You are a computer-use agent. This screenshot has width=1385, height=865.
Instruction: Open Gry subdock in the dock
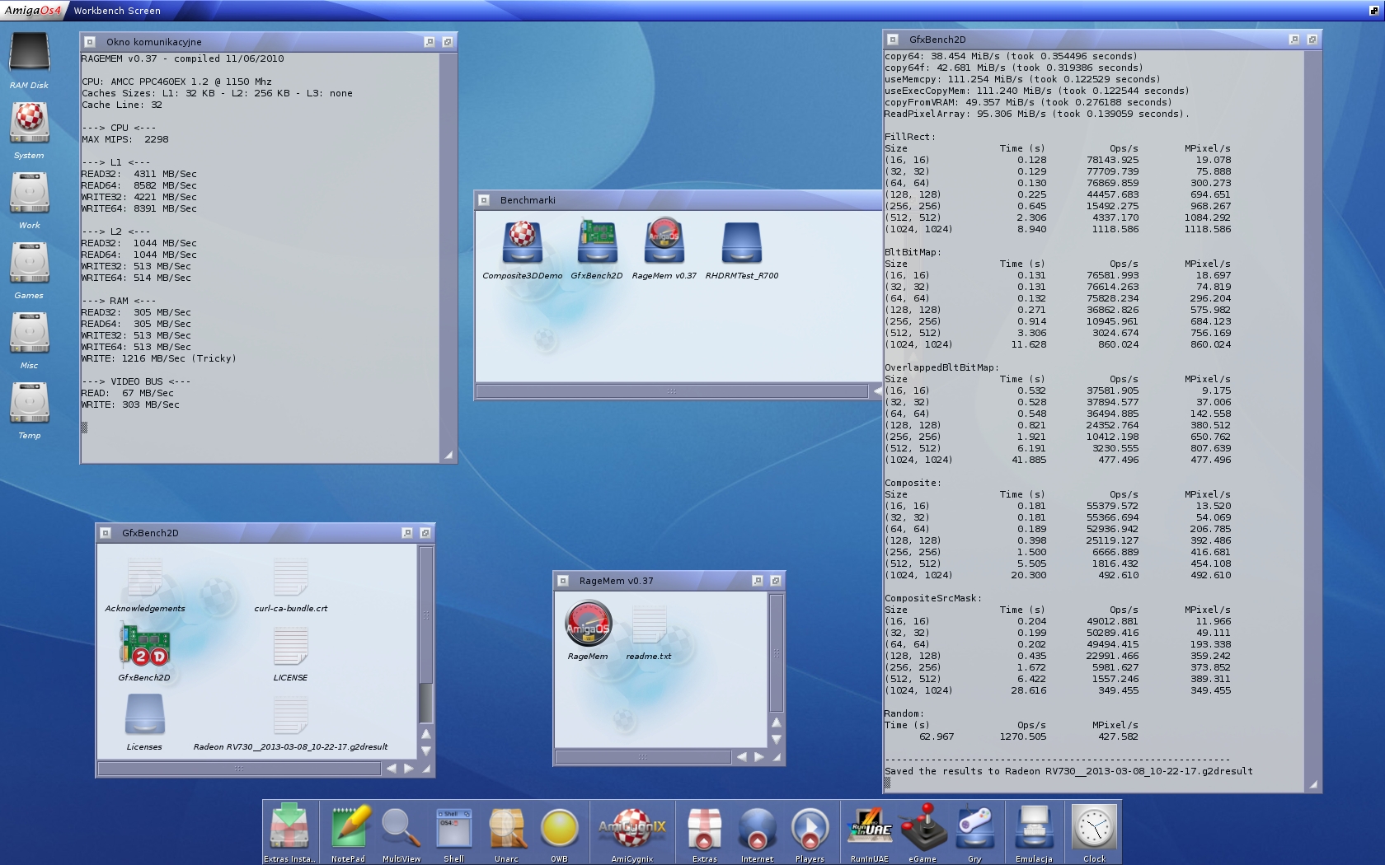975,827
